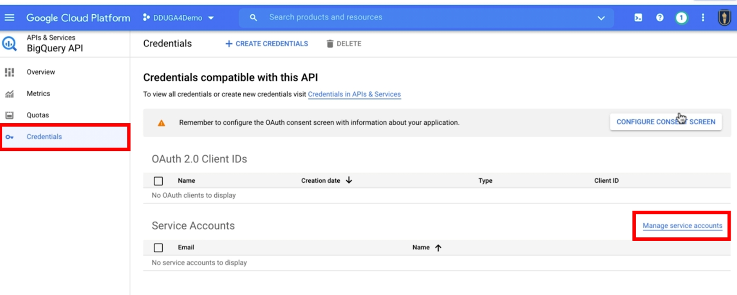Open the hamburger navigation menu
This screenshot has height=295, width=737.
pyautogui.click(x=9, y=17)
